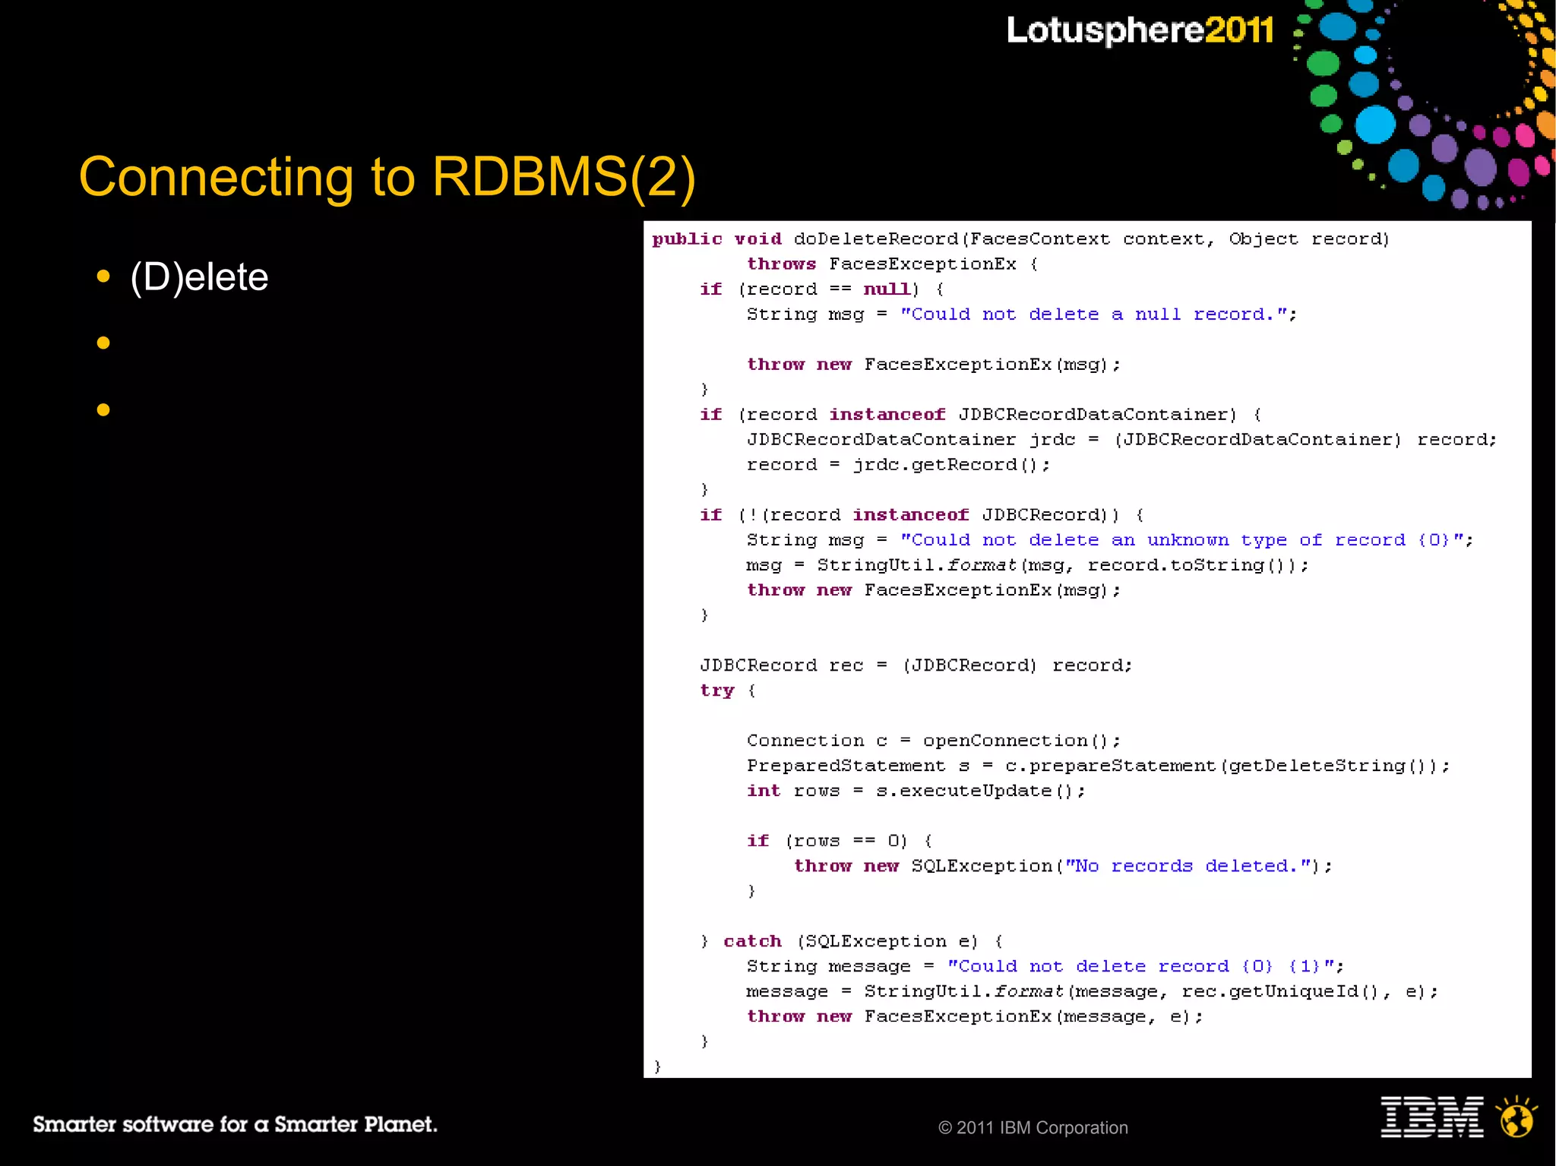
Task: Click the "Connection c = openConnection();" line
Action: 934,741
